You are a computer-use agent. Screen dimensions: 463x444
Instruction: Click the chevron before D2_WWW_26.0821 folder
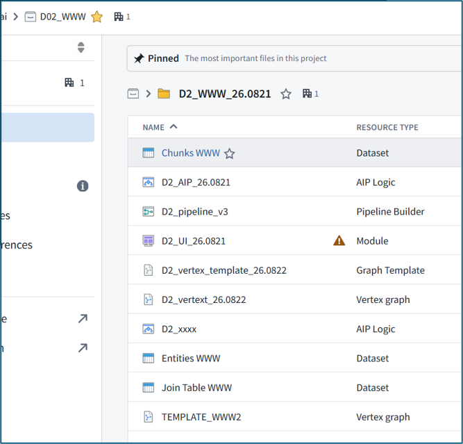[x=149, y=94]
